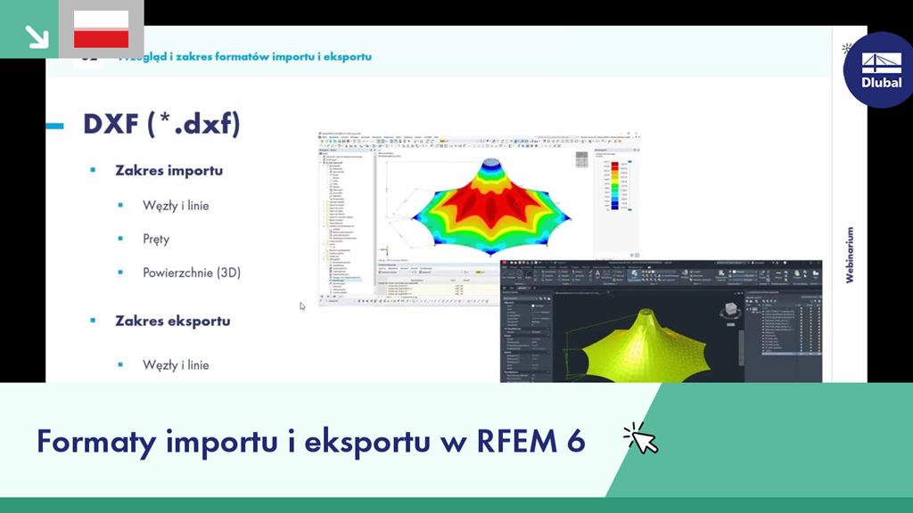The width and height of the screenshot is (913, 513).
Task: Click the heading 'Przegląd i zakres formatów importu i eksportu'
Action: (x=245, y=55)
